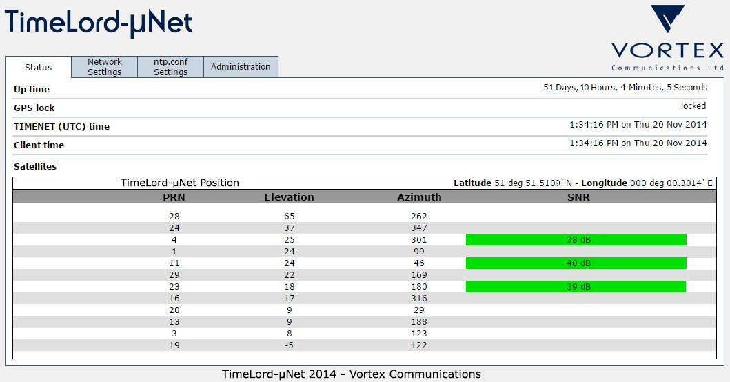Click the Elevation column header
This screenshot has width=730, height=382.
coord(289,197)
